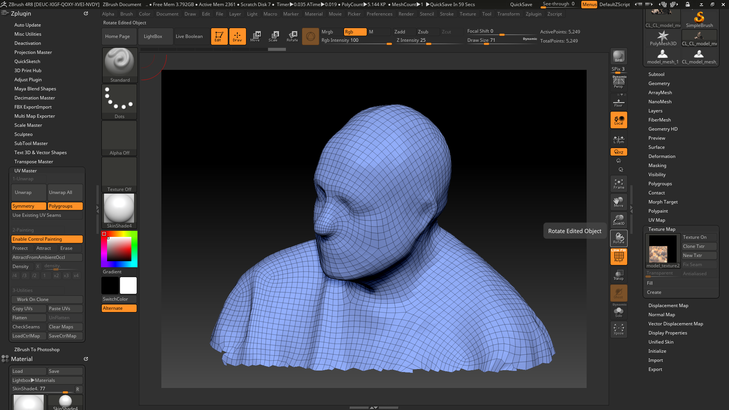Select the Move gizmo icon in top toolbar

(255, 36)
